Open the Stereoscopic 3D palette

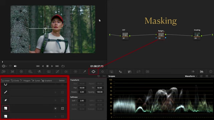pos(147,72)
